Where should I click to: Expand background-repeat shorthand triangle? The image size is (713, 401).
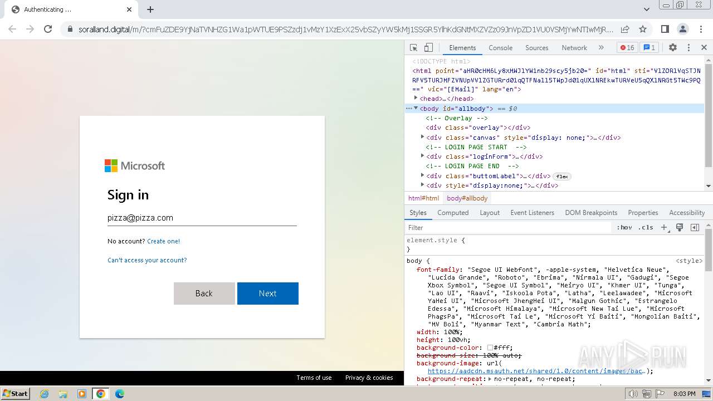tap(490, 379)
